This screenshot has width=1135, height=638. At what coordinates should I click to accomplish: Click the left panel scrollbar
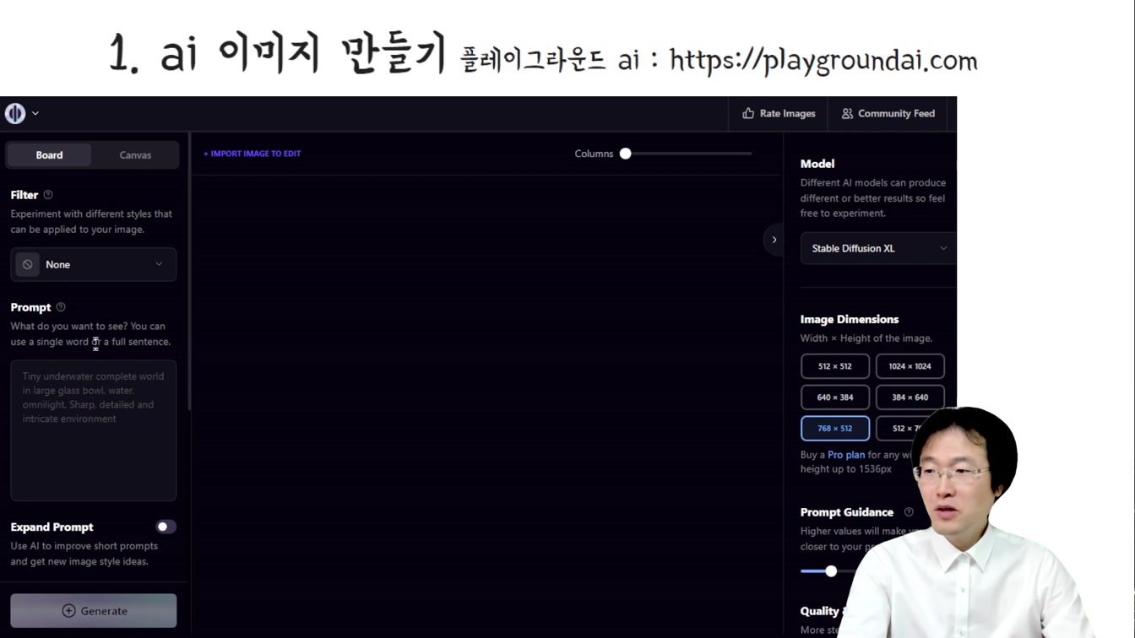(189, 272)
